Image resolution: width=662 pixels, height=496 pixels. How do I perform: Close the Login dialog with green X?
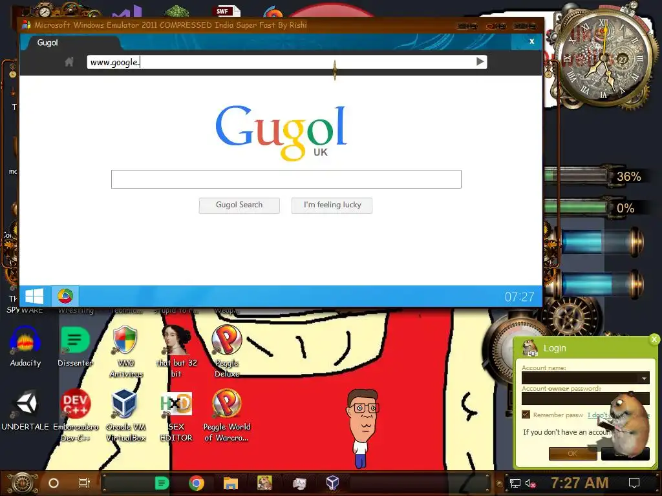click(x=654, y=339)
